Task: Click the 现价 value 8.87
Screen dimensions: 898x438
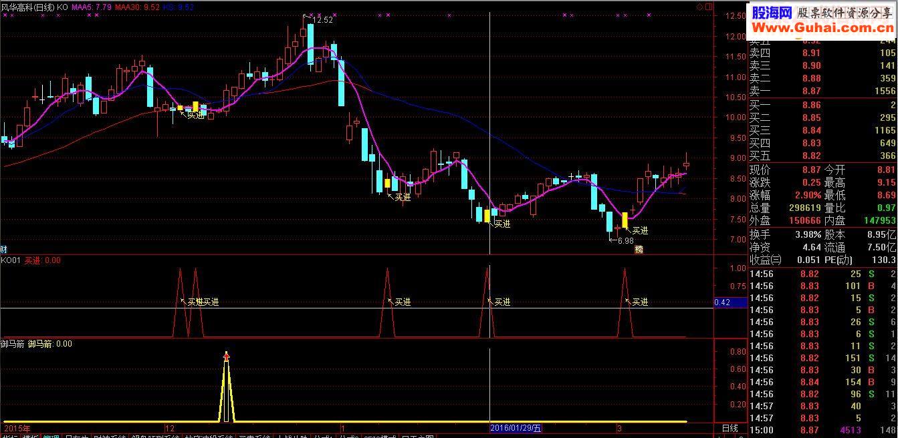Action: click(x=810, y=170)
